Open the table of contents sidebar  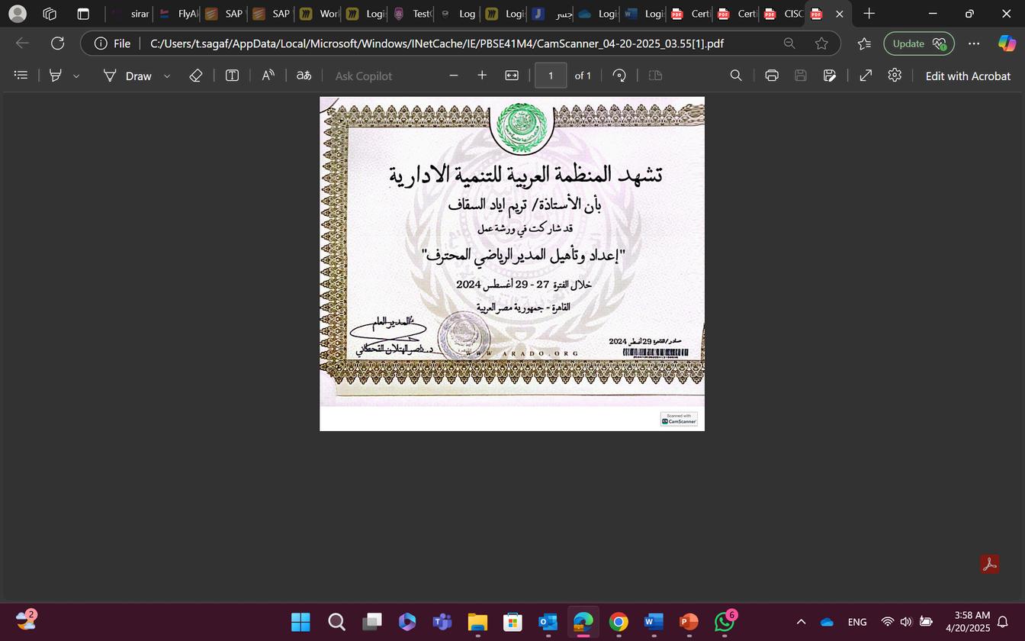coord(21,76)
